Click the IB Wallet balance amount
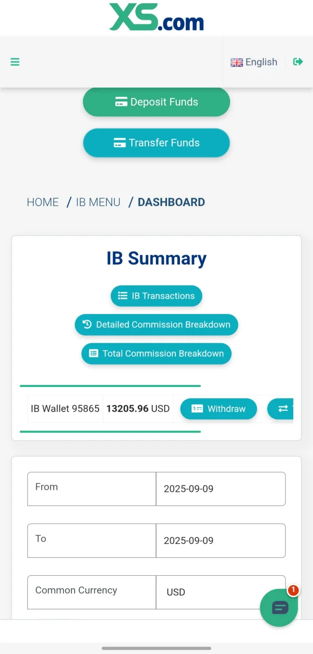 (138, 409)
